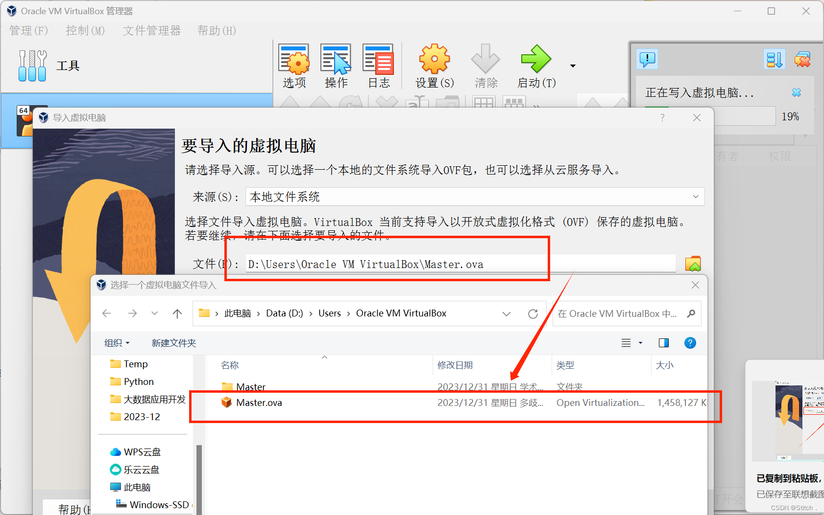
Task: Open 设置(S) gear settings icon
Action: point(435,66)
